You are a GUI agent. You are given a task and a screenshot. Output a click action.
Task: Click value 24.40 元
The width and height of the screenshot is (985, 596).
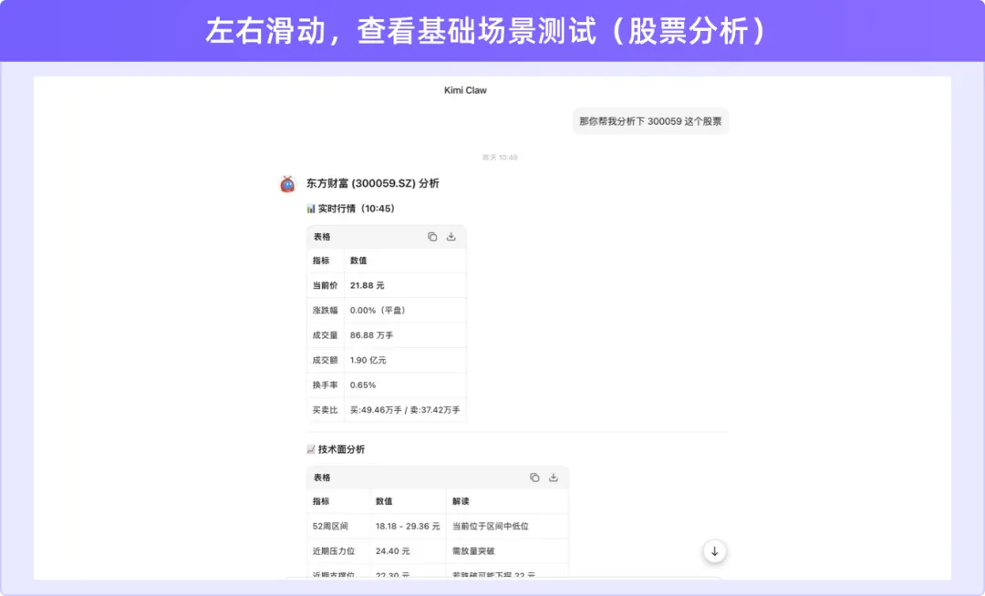[x=392, y=551]
